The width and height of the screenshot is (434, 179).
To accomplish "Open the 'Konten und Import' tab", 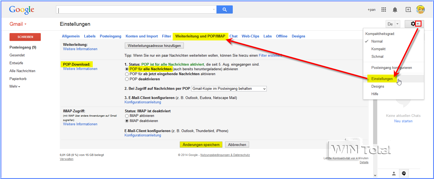I will coord(142,36).
